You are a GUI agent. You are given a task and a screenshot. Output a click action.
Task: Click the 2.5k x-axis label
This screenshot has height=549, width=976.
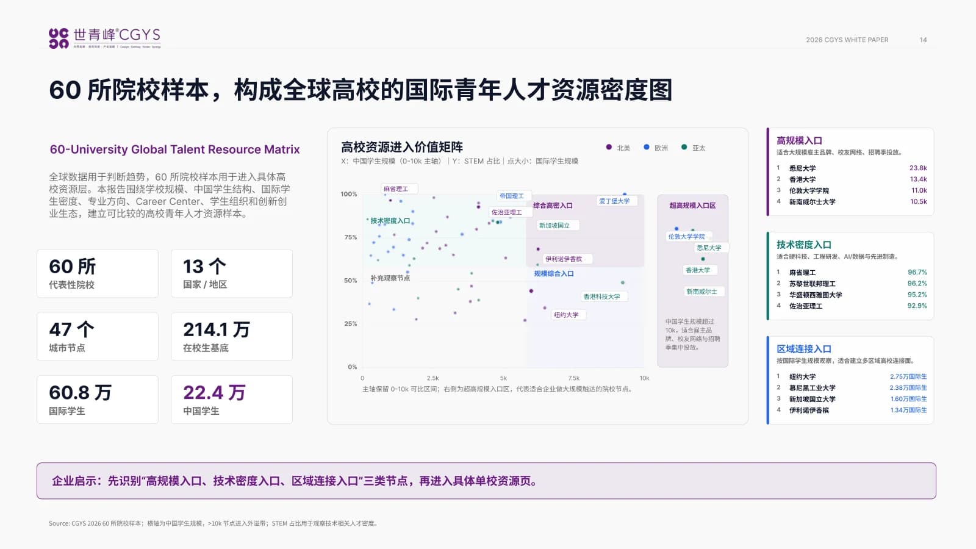click(x=433, y=378)
